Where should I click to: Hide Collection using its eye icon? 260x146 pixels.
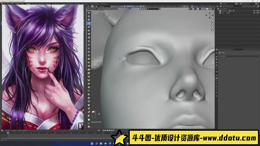[x=256, y=11]
